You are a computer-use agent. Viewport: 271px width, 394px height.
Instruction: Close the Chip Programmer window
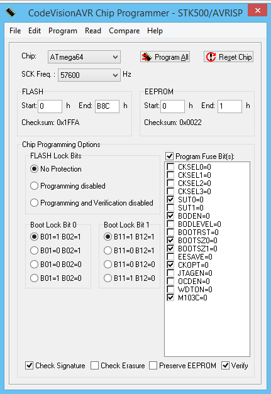(x=257, y=11)
